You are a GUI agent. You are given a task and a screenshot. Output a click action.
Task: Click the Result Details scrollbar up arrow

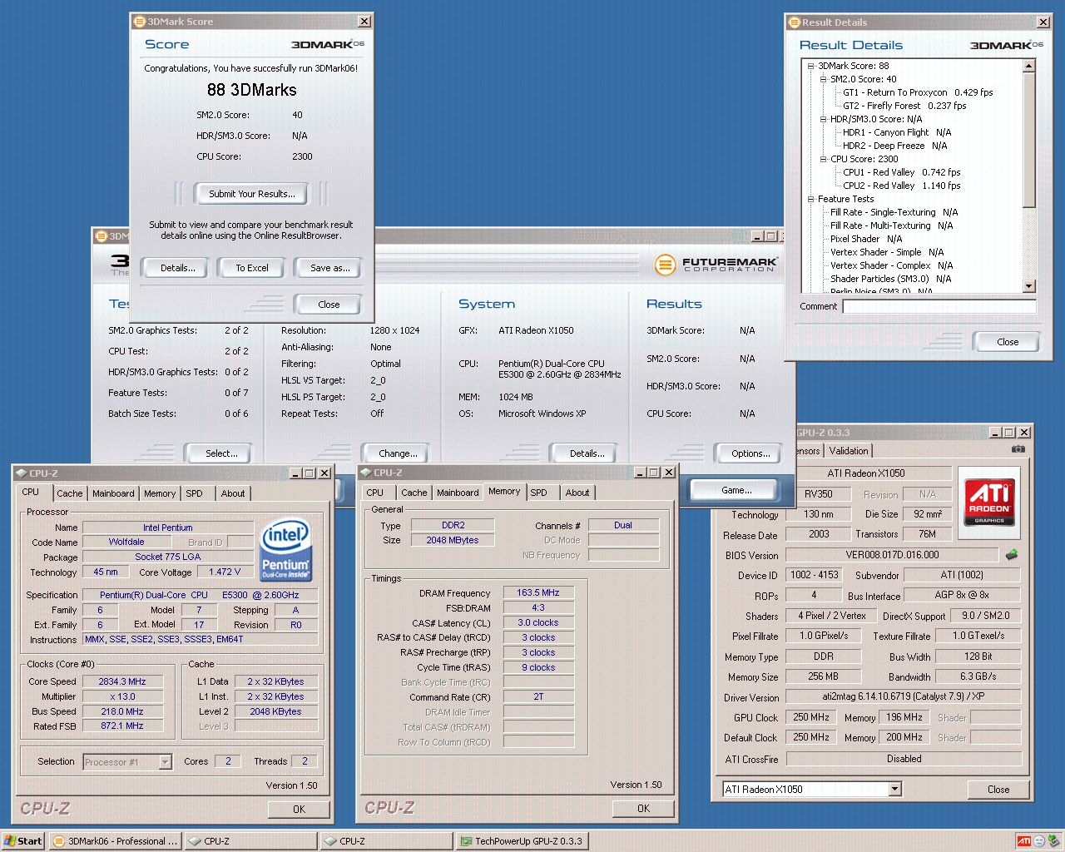[1029, 66]
